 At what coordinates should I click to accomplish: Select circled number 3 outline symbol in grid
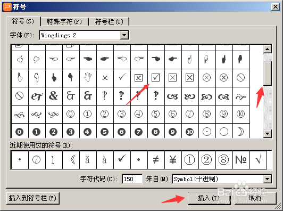pyautogui.click(x=122, y=114)
